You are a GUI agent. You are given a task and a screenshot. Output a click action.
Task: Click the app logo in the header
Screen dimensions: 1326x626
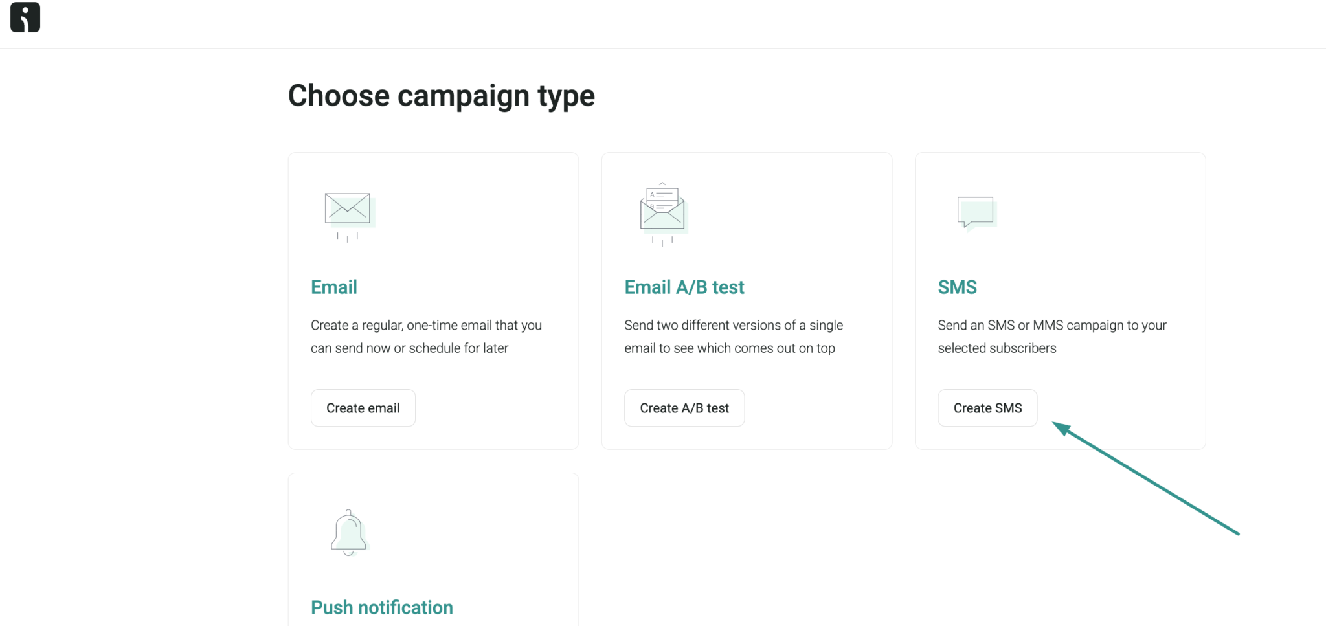click(x=25, y=17)
